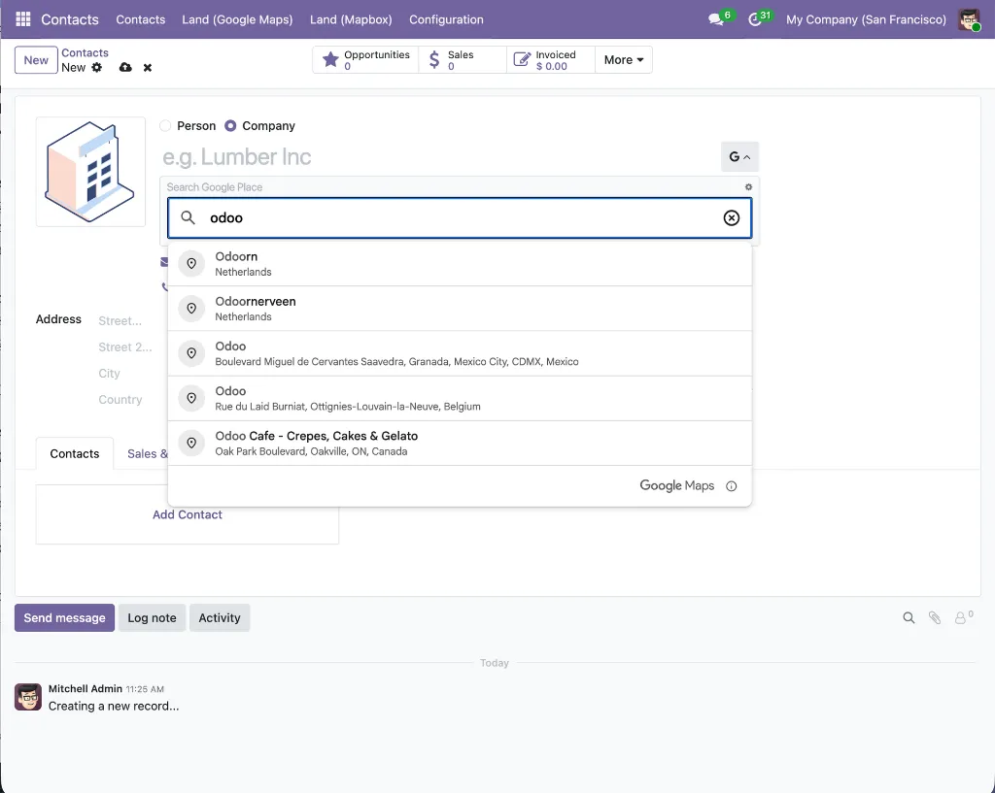Open the My Company (San Francisco) switcher

(x=866, y=19)
